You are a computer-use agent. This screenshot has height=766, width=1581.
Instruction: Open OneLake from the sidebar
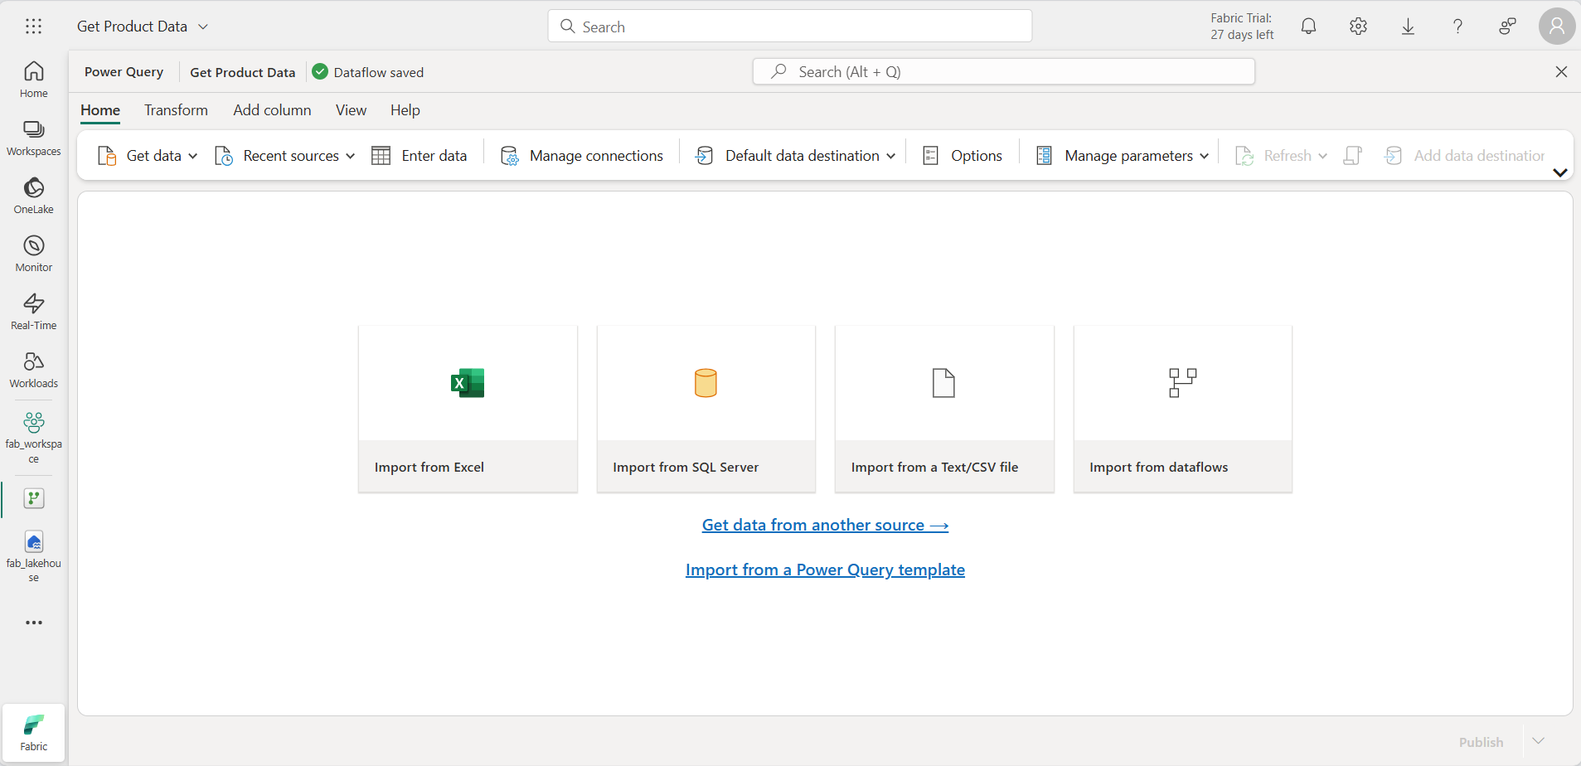pos(33,196)
